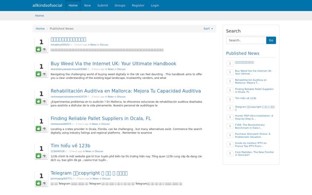Screen dimensions: 312x195
Task: View profile of centroespecializadoenreh419729
Action: (x=68, y=97)
